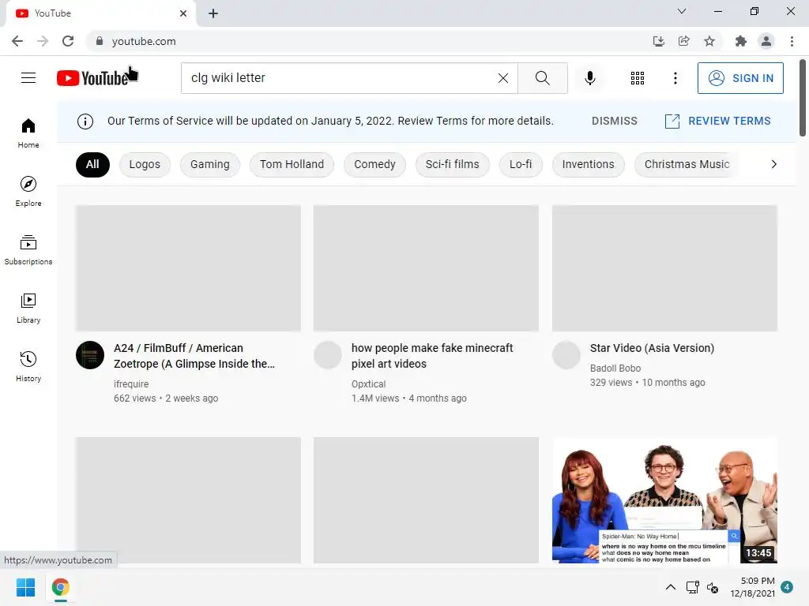
Task: Click the terms notice info icon
Action: [x=85, y=121]
